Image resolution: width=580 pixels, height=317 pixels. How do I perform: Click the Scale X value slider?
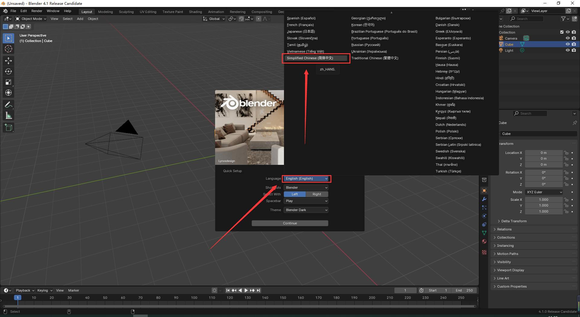click(x=544, y=199)
